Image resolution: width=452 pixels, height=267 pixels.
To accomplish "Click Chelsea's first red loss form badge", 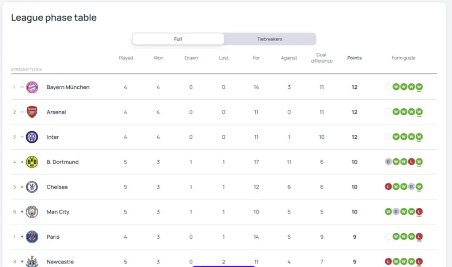I will click(x=388, y=187).
